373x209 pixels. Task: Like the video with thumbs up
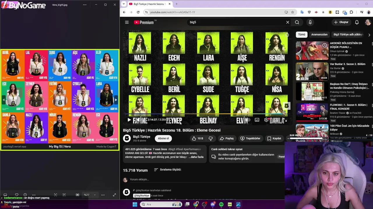pyautogui.click(x=197, y=138)
